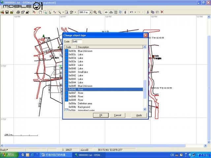Select the trim selection tool icon

67,12
